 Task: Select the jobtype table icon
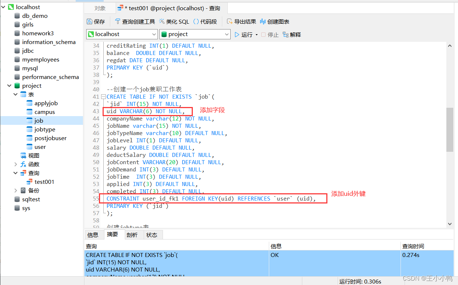[x=29, y=129]
